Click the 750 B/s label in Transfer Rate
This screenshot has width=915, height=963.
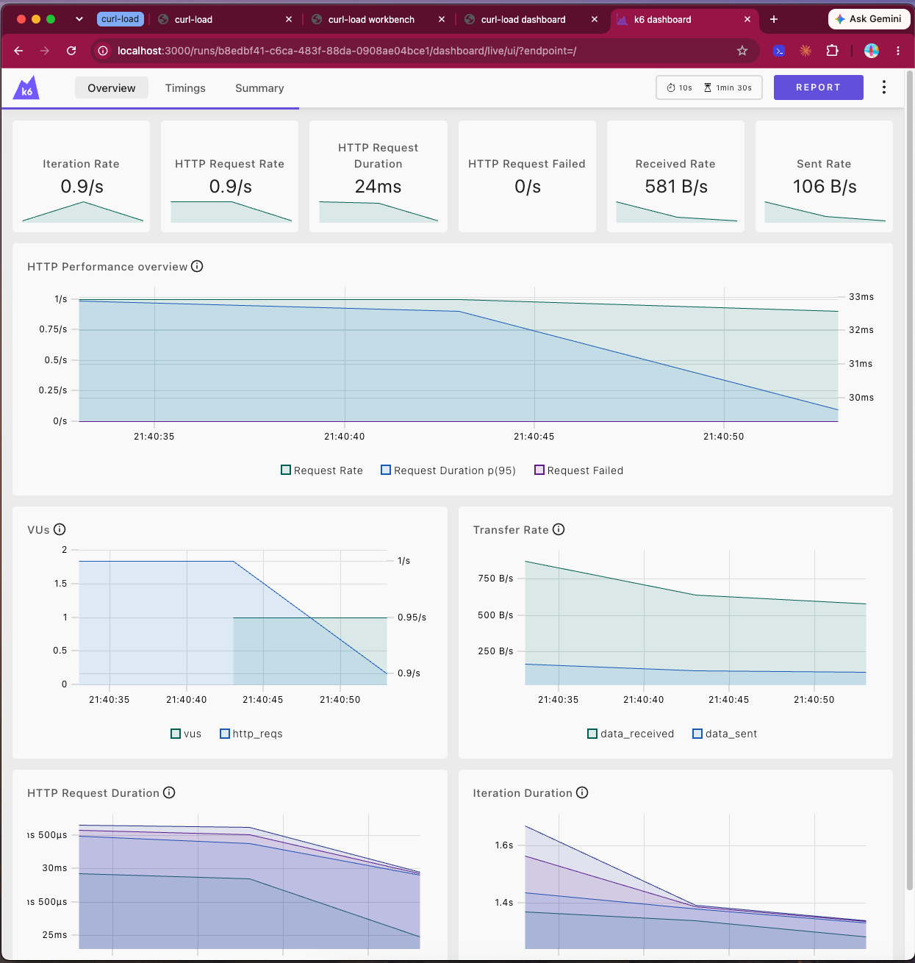pyautogui.click(x=495, y=579)
